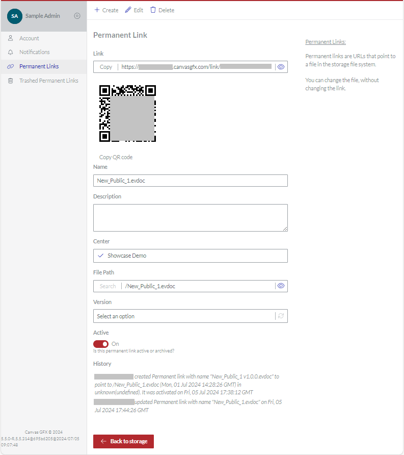The width and height of the screenshot is (404, 455).
Task: Click the Account person icon
Action: click(x=10, y=38)
